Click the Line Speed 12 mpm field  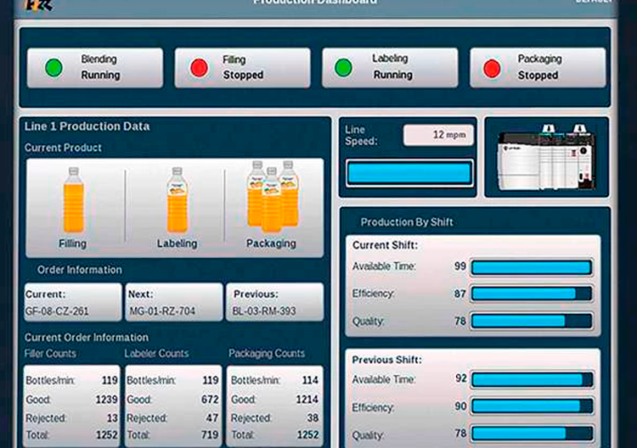438,135
